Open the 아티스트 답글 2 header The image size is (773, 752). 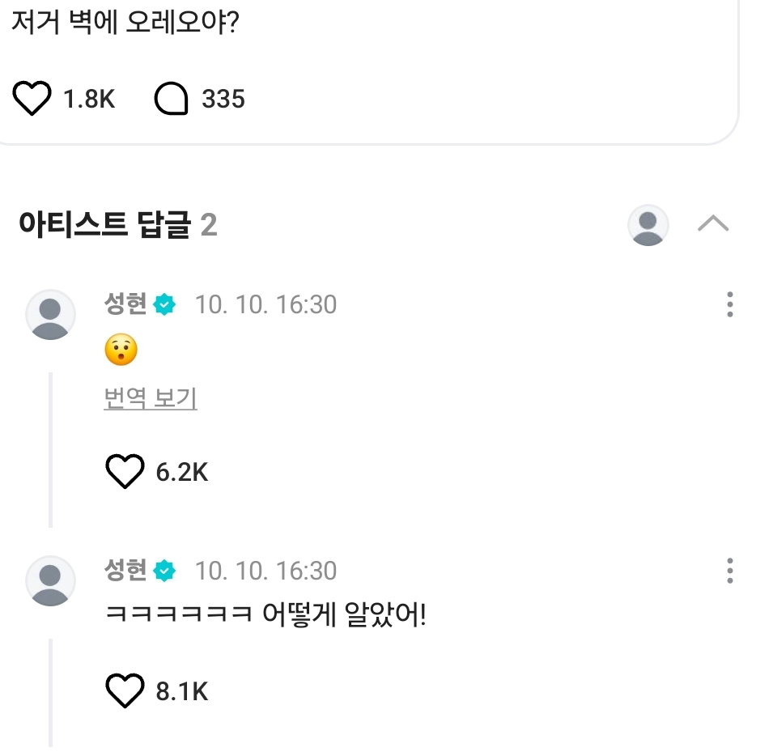point(118,225)
